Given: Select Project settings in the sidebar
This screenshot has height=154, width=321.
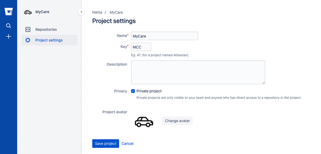Looking at the screenshot, I should tap(49, 40).
